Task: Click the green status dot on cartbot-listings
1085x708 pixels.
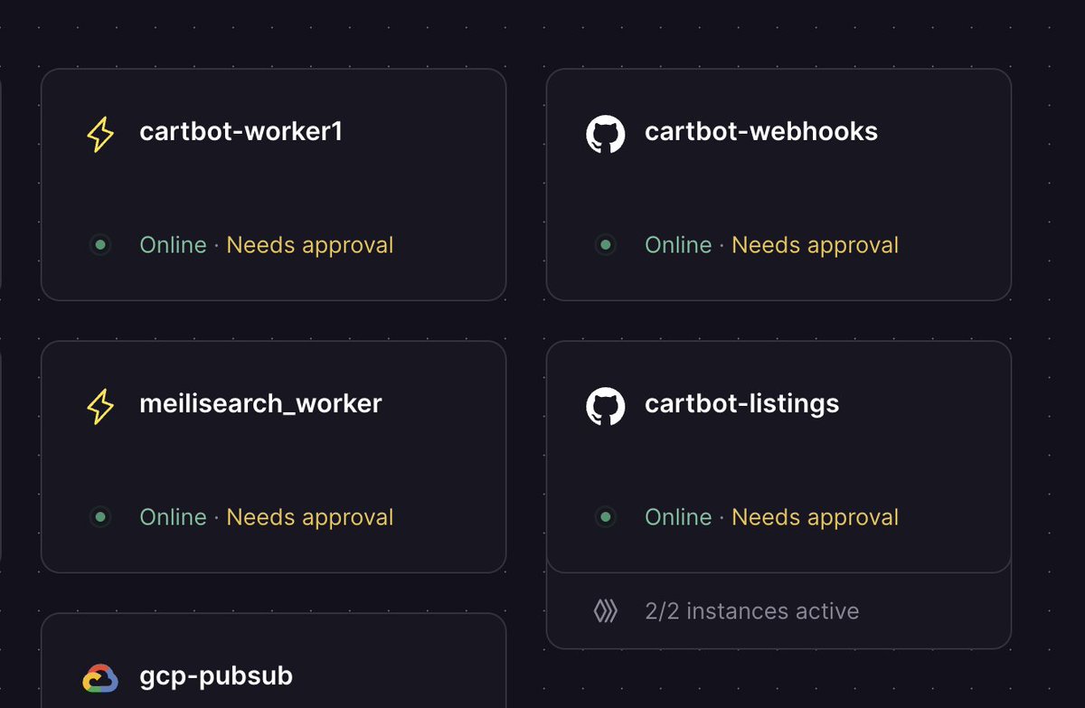Action: click(x=606, y=517)
